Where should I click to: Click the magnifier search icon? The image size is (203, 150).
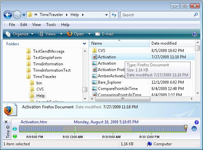(196, 14)
